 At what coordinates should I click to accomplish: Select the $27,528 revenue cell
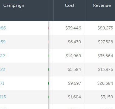pyautogui.click(x=100, y=42)
